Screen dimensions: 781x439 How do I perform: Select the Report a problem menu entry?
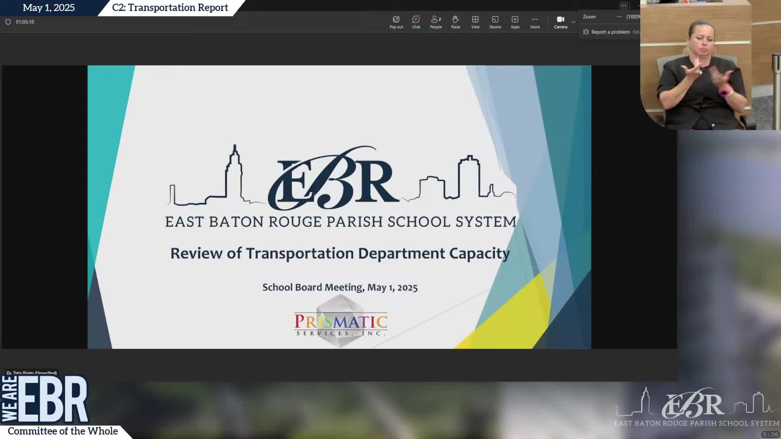point(610,32)
